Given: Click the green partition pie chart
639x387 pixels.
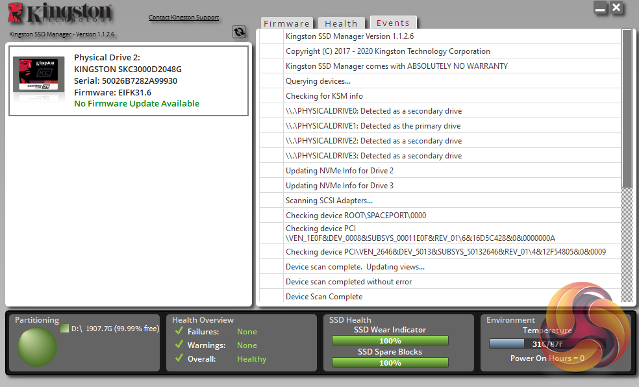Looking at the screenshot, I should coord(38,347).
